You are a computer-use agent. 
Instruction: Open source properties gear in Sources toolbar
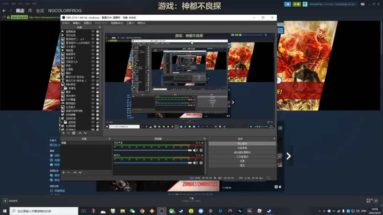tap(74, 133)
